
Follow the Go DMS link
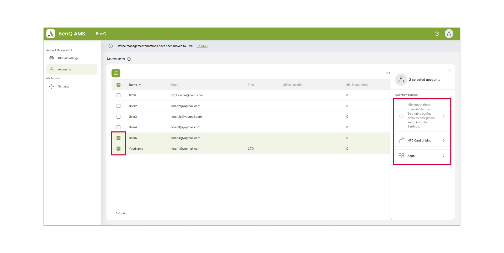coord(202,46)
